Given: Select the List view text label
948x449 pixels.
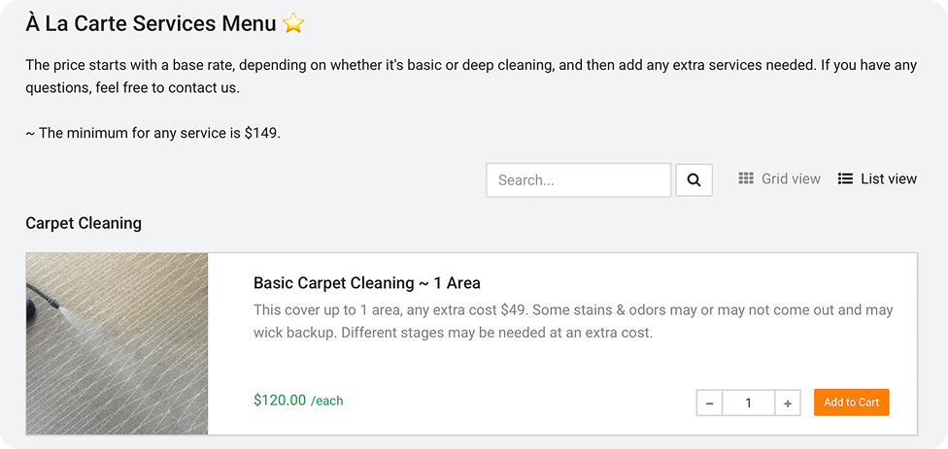Looking at the screenshot, I should click(x=888, y=178).
